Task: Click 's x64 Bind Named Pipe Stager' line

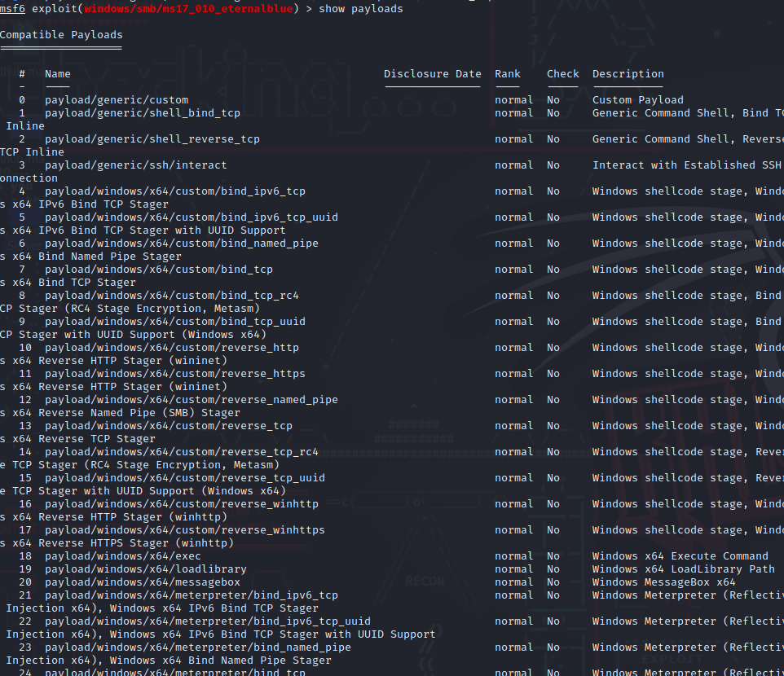Action: [x=90, y=257]
